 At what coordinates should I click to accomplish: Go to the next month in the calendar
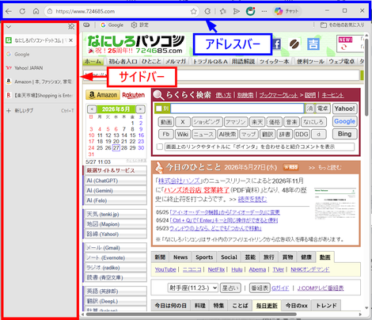coord(140,109)
